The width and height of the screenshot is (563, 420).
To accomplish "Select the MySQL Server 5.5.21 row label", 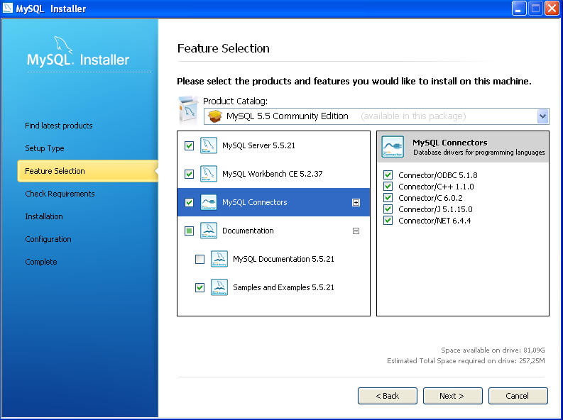I will point(258,145).
